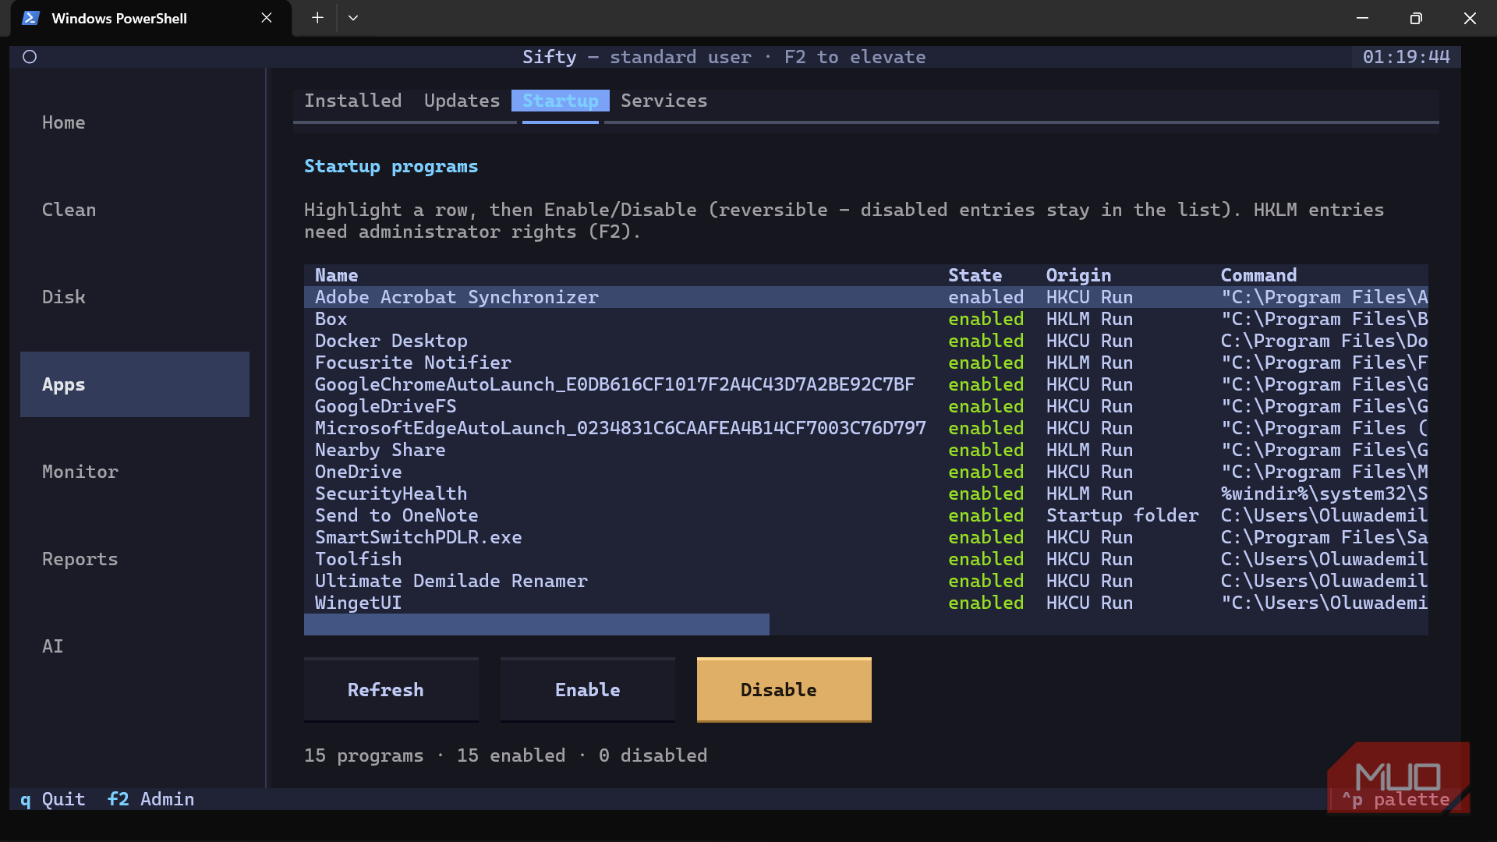Click the State column header
The height and width of the screenshot is (842, 1497).
[x=975, y=275]
